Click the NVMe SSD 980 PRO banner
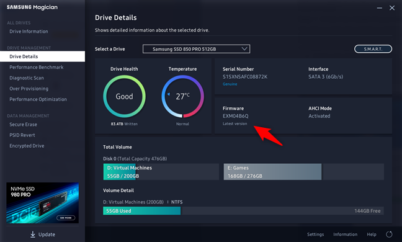Image resolution: width=402 pixels, height=242 pixels. coord(43,203)
